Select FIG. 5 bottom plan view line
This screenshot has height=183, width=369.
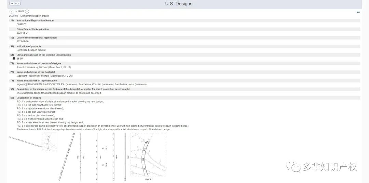coord(36,116)
